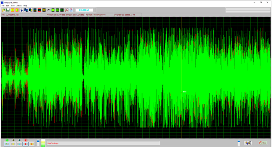Click the yellow right-arrow toolbar icon
The height and width of the screenshot is (147, 272).
click(17, 10)
